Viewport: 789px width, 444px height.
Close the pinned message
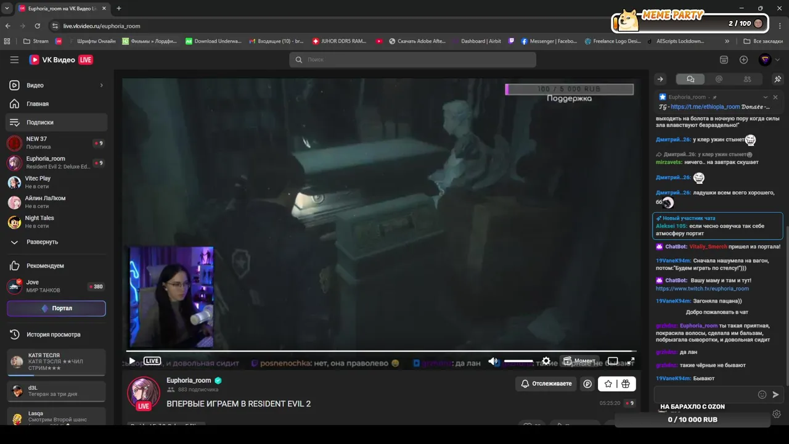(x=775, y=97)
